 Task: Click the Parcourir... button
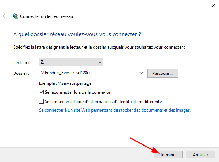click(162, 73)
